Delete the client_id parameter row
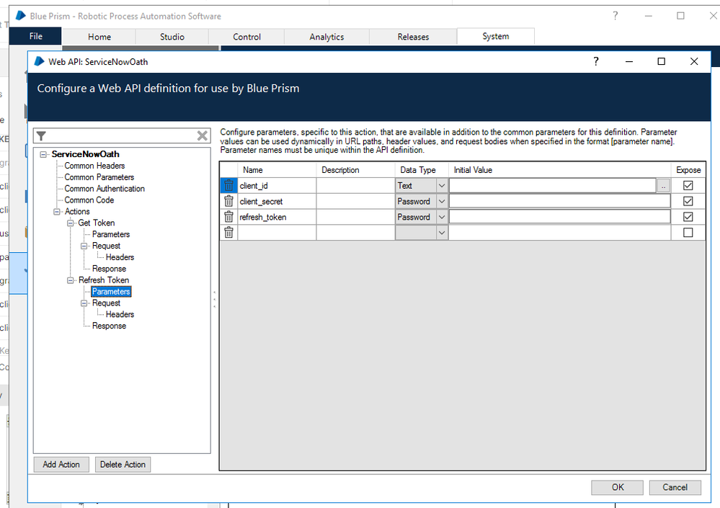The height and width of the screenshot is (508, 720). pyautogui.click(x=228, y=186)
